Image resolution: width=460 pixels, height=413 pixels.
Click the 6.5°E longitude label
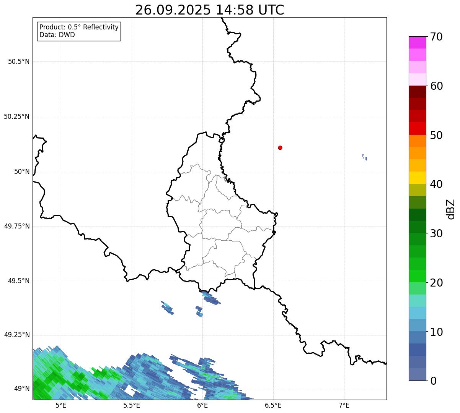point(273,405)
